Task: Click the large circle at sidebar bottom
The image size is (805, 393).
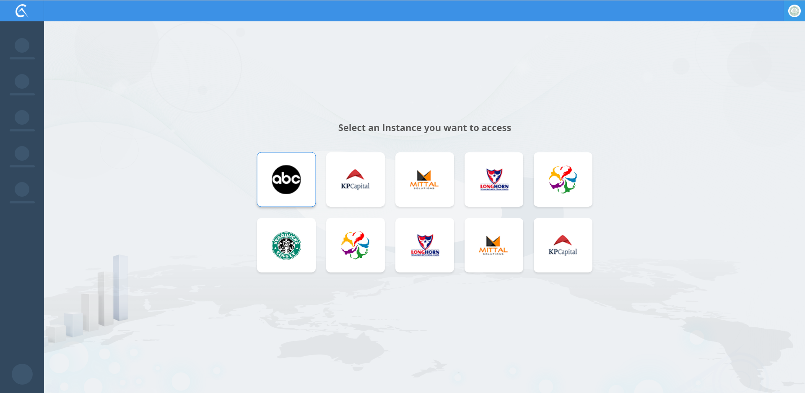Action: (x=22, y=374)
